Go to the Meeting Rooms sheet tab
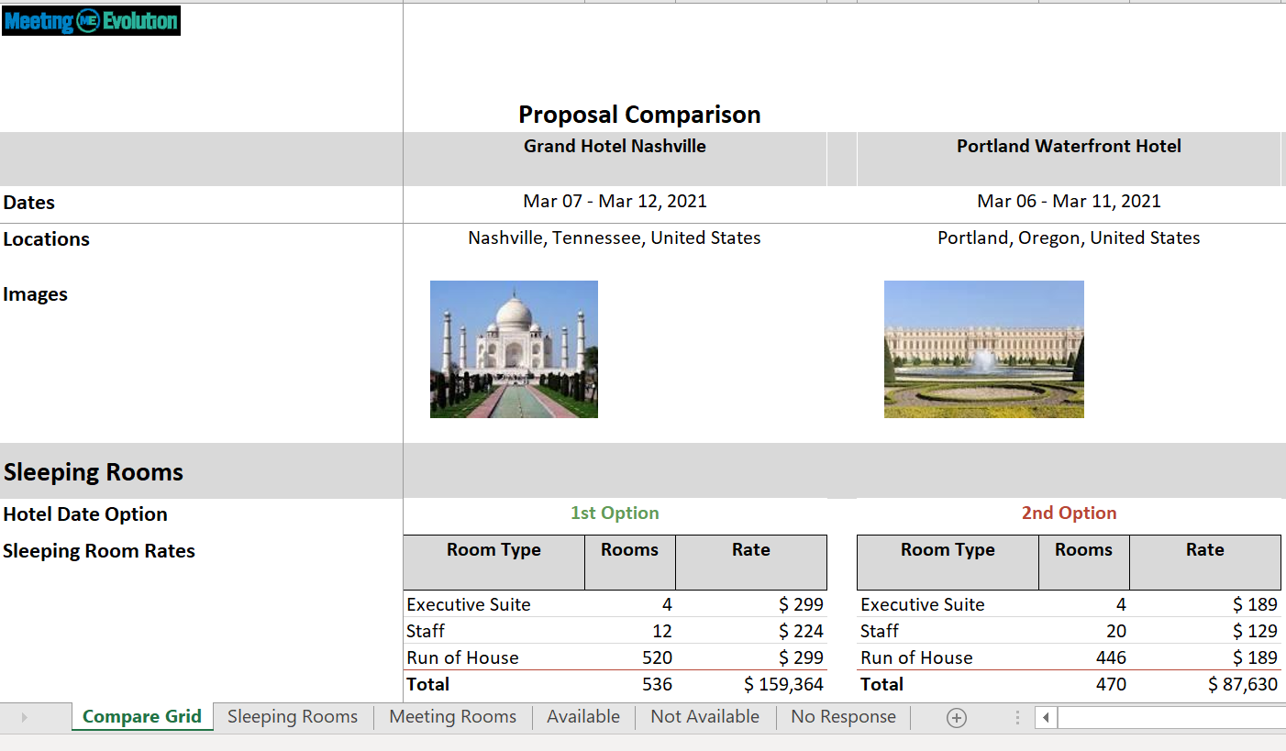 point(452,717)
